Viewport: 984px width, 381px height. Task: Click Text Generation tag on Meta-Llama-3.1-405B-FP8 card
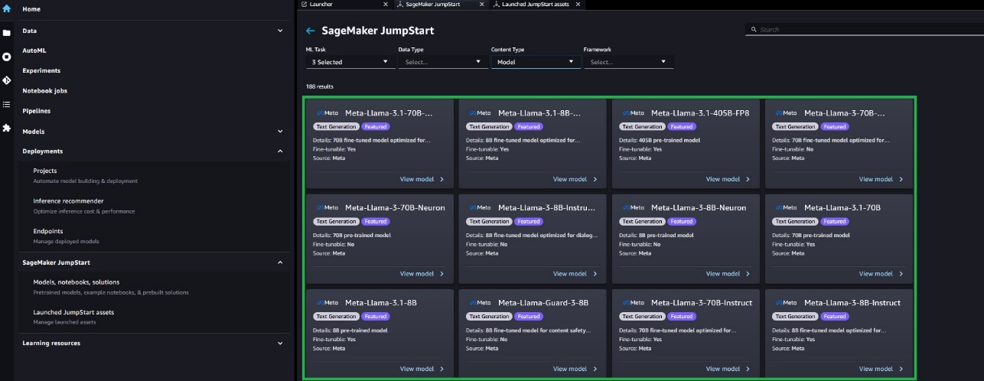643,127
